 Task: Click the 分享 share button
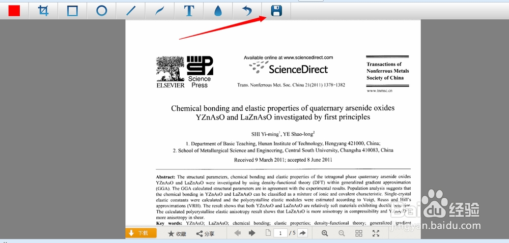coord(206,234)
